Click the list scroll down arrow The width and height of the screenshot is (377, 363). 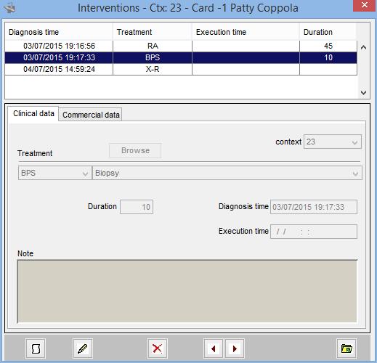pos(363,92)
